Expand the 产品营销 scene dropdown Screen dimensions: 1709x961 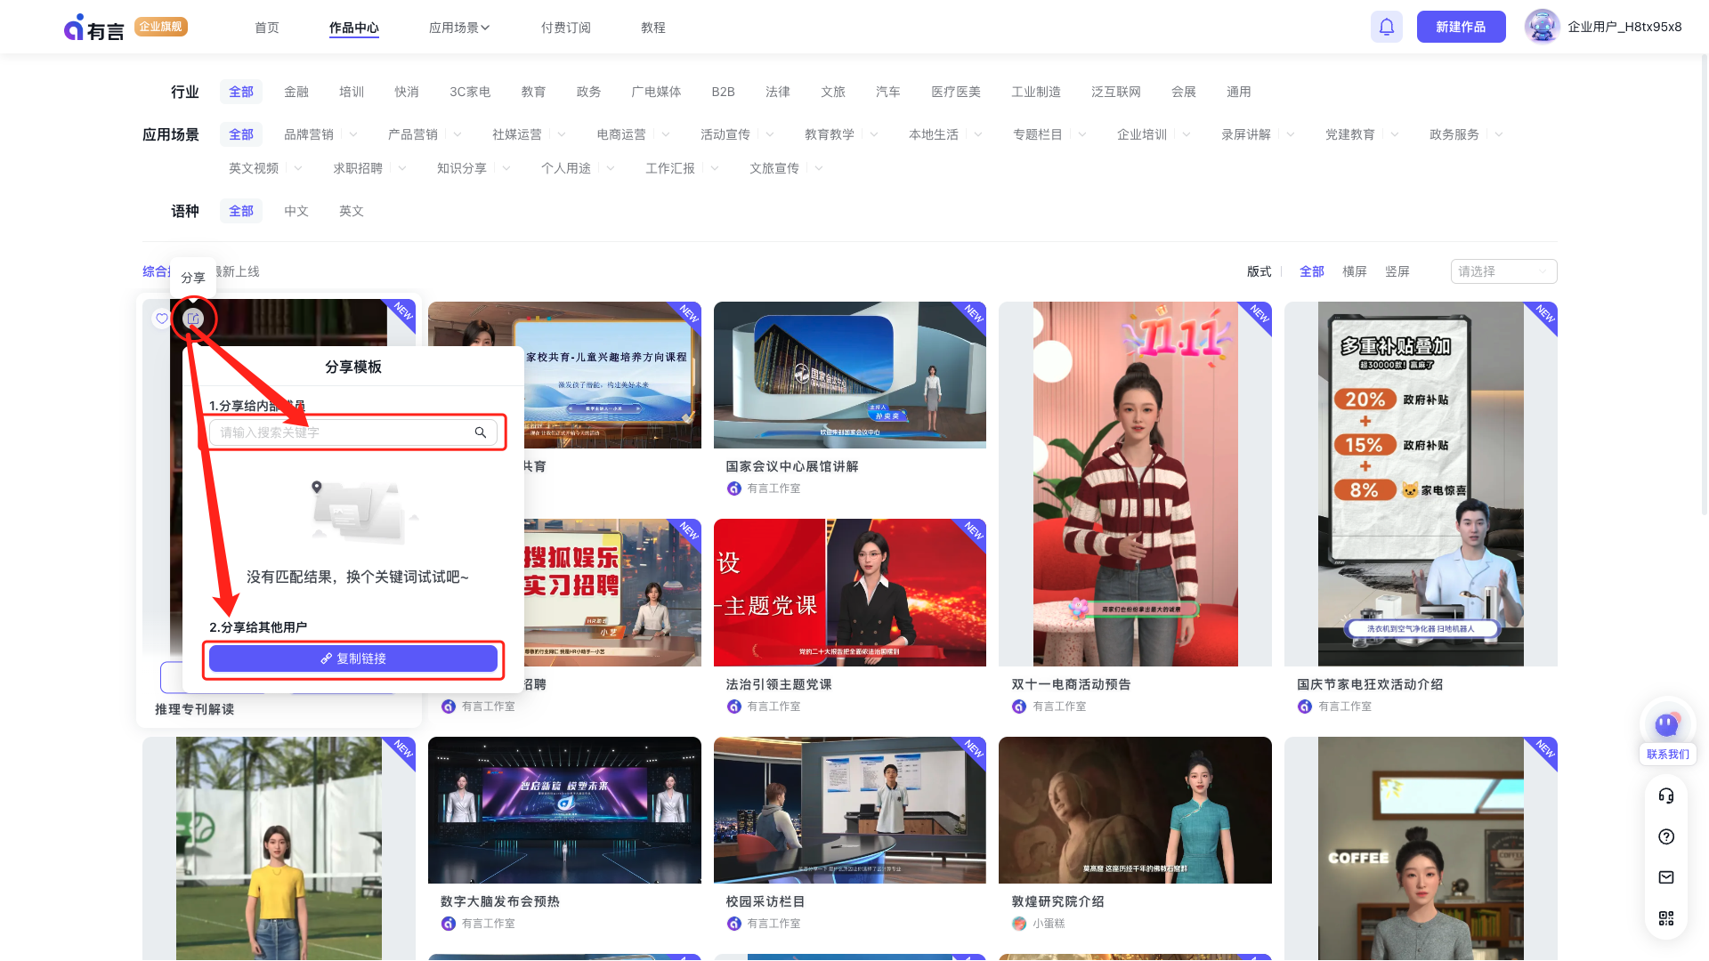pyautogui.click(x=458, y=134)
